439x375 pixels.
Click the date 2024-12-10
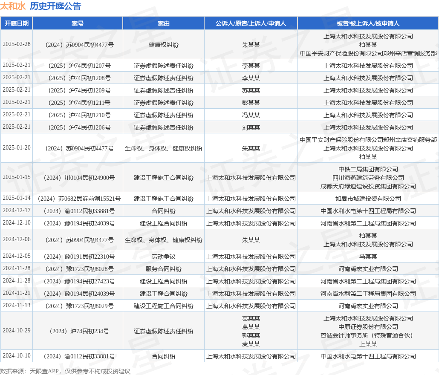tap(17, 222)
